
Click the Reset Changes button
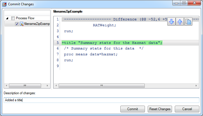click(x=160, y=109)
